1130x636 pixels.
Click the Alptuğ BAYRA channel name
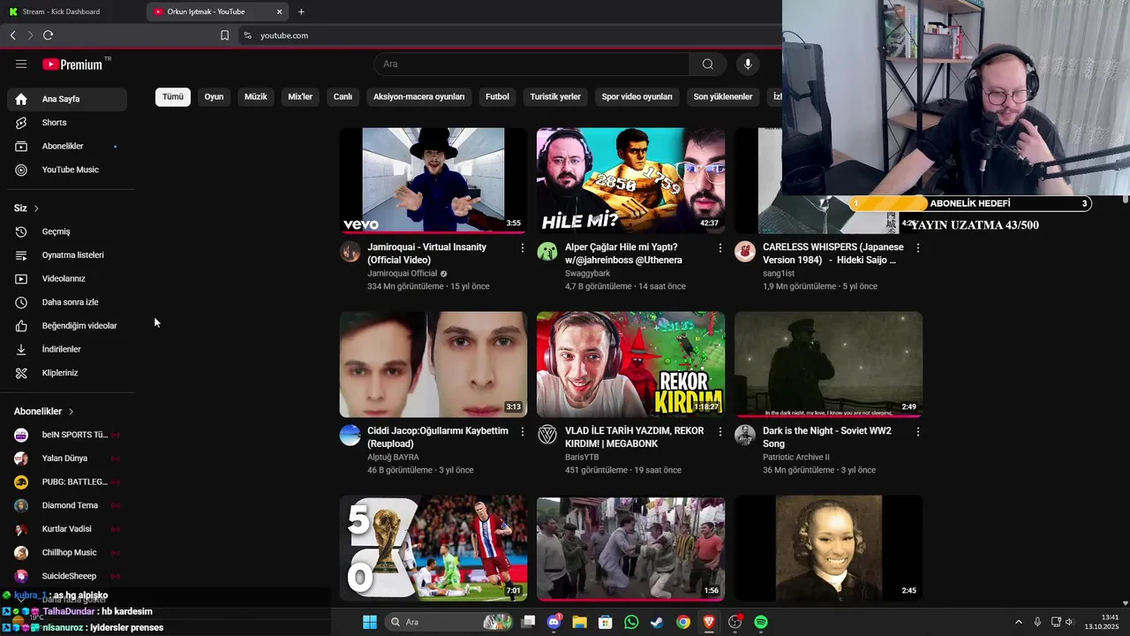click(393, 458)
